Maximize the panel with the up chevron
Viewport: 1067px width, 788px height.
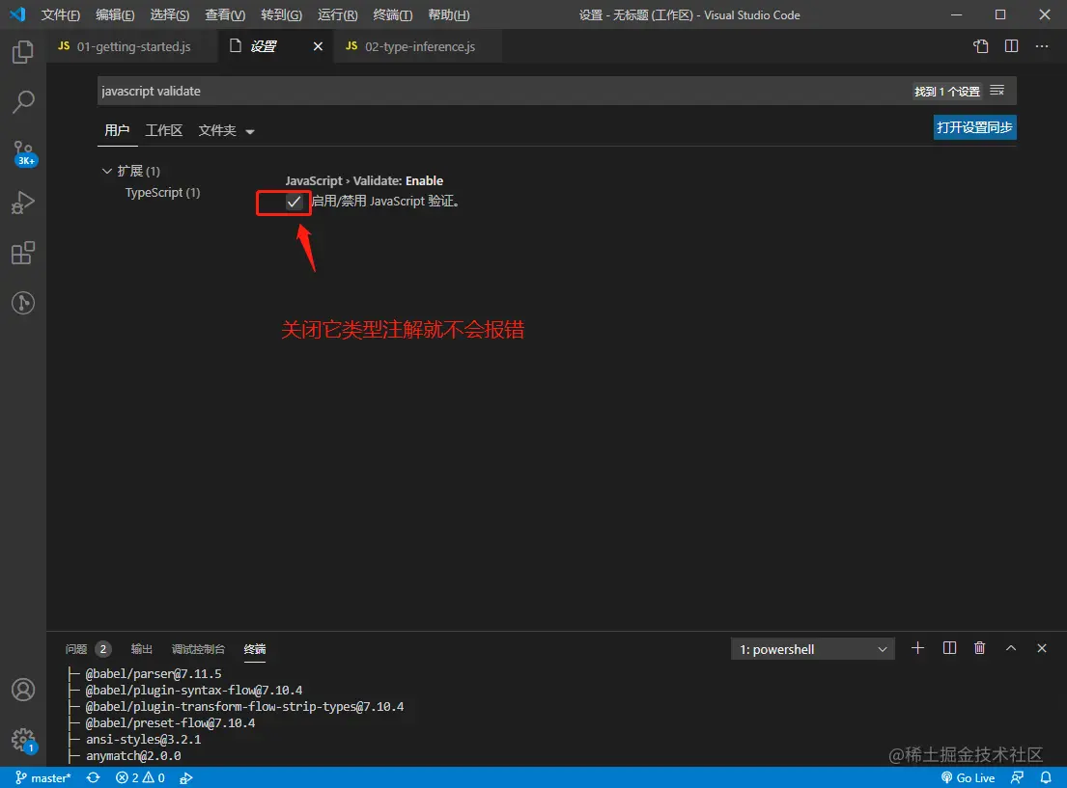(1011, 648)
